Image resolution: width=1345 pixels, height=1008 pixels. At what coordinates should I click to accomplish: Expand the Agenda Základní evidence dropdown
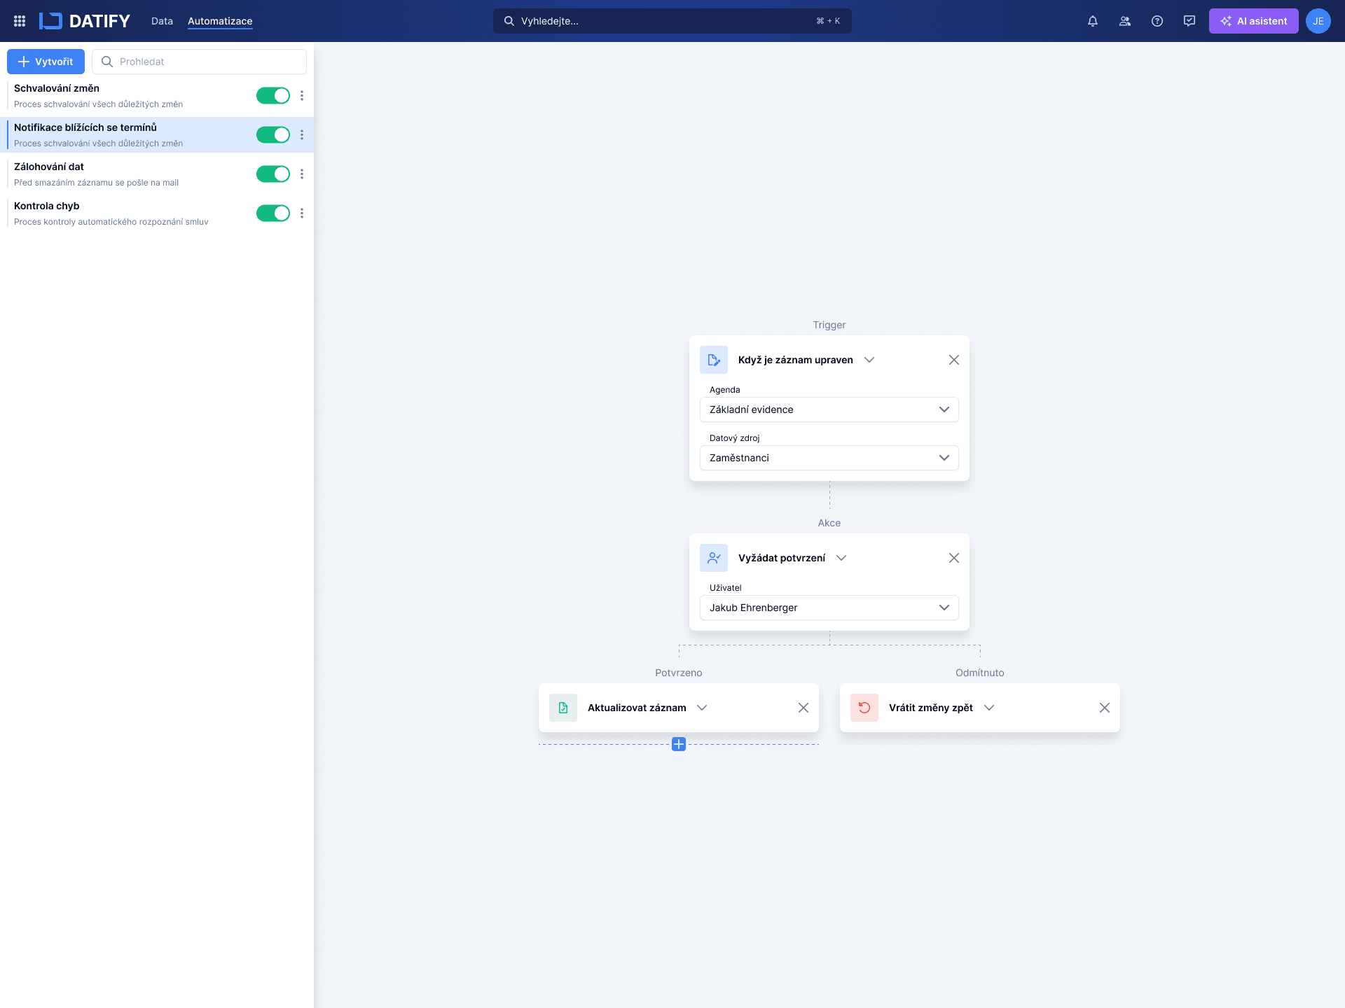(x=829, y=409)
